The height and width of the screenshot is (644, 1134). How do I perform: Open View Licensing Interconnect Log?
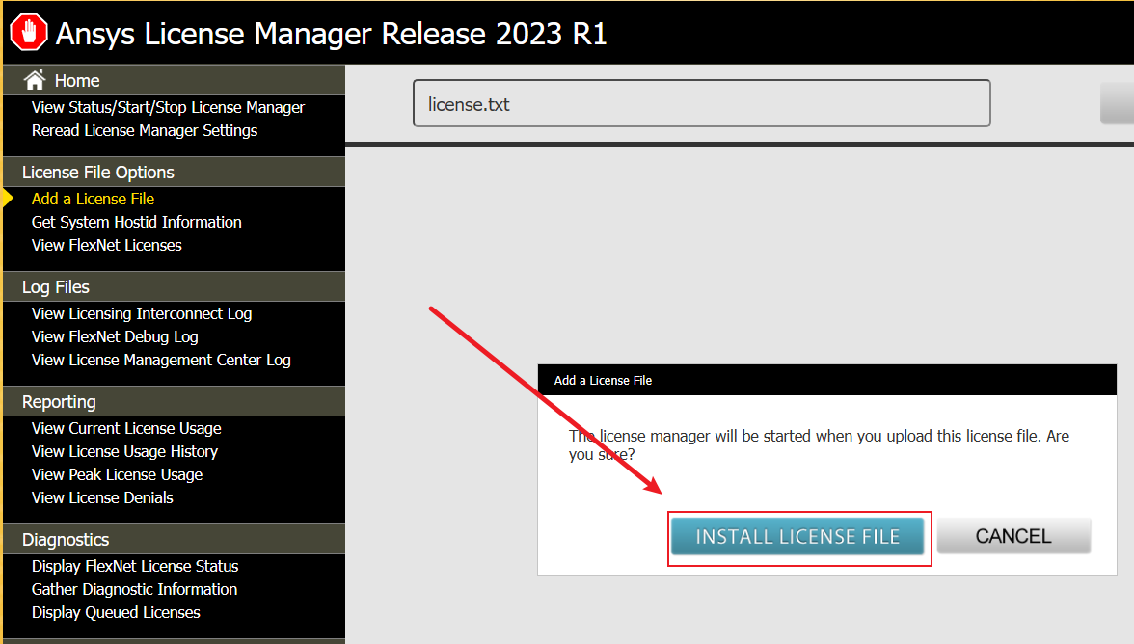coord(141,313)
